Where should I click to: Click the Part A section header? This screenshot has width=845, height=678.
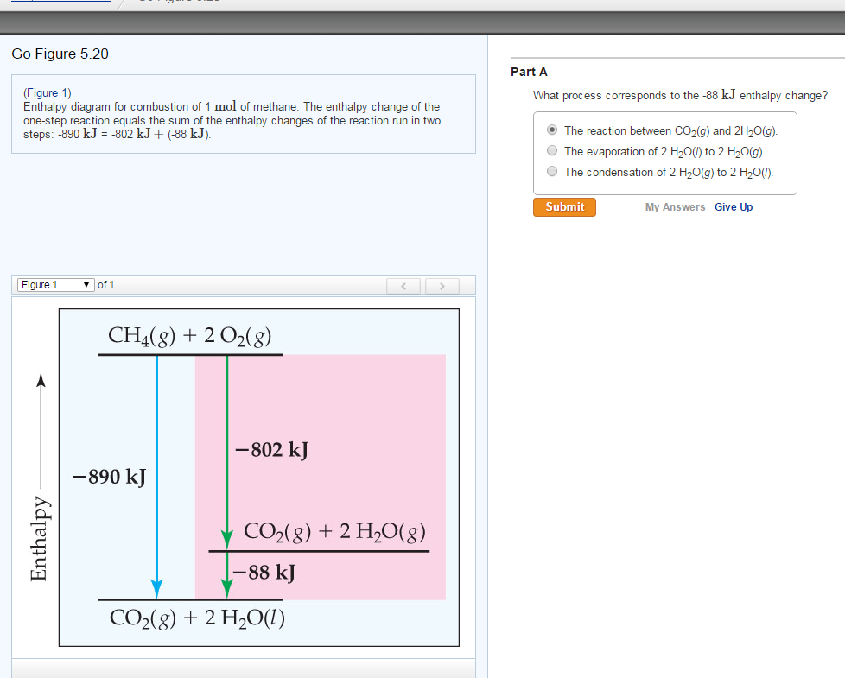click(x=529, y=72)
